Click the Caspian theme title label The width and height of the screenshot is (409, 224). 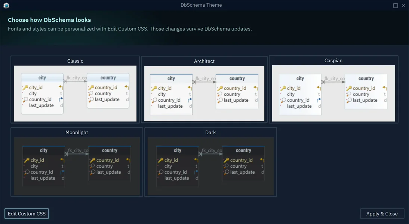point(333,61)
